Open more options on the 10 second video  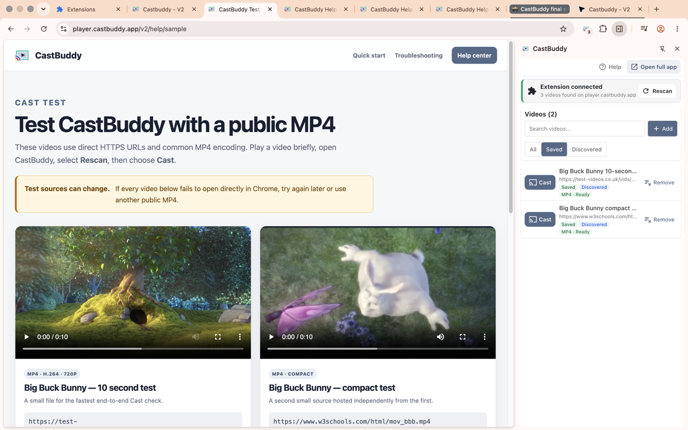(240, 337)
